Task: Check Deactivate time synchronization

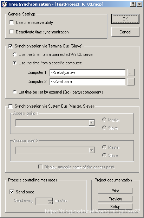Action: click(x=12, y=32)
